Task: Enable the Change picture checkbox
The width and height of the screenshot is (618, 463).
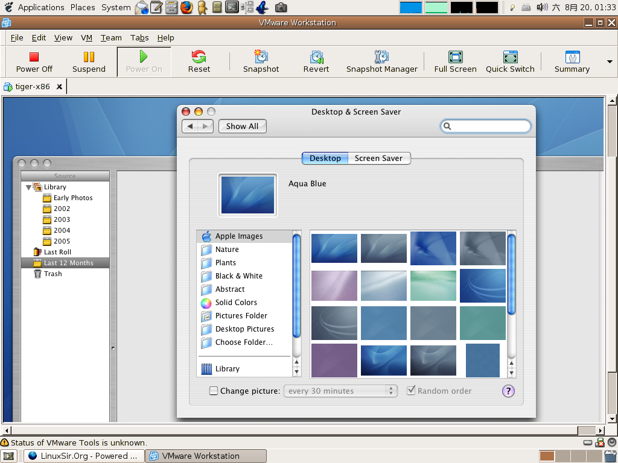Action: coord(213,391)
